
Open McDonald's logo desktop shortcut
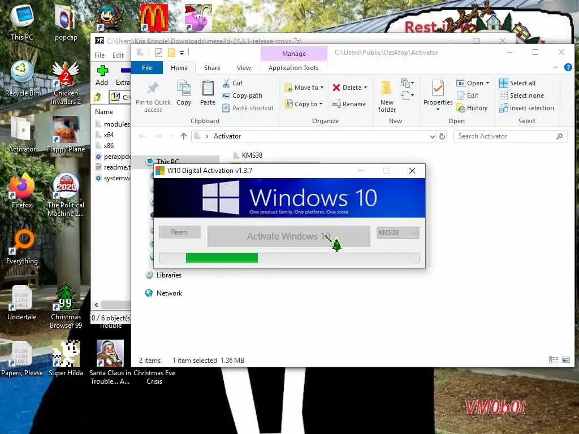(x=154, y=18)
